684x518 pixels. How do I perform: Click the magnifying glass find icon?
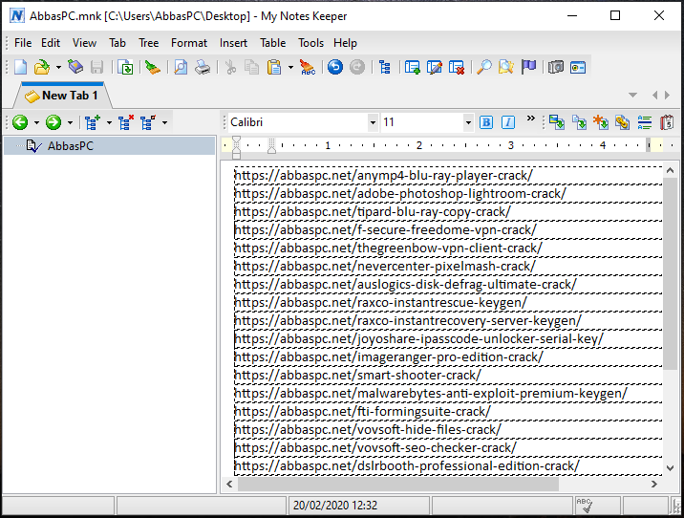click(x=484, y=67)
